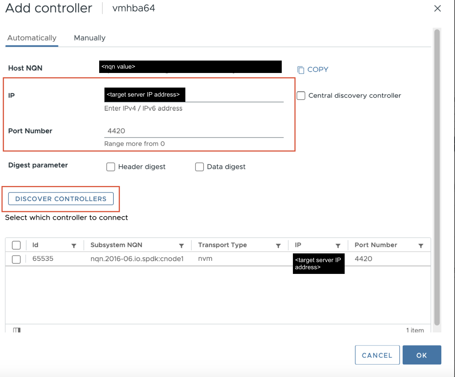Enable the Data digest checkbox
This screenshot has height=377, width=455.
coord(199,167)
